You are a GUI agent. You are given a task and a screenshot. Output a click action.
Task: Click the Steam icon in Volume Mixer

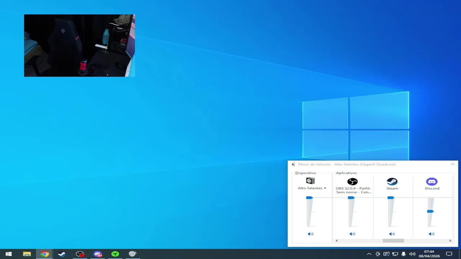click(x=392, y=181)
